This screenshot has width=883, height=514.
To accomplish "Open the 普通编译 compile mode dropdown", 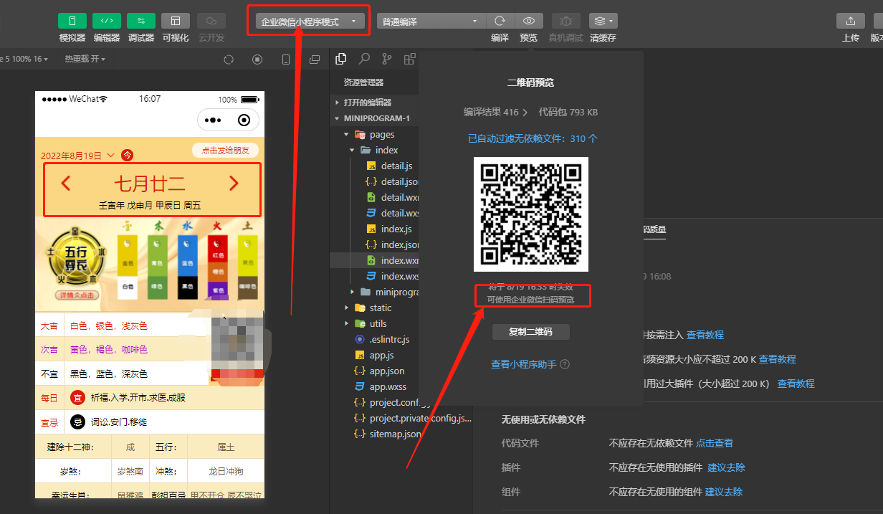I will 431,22.
